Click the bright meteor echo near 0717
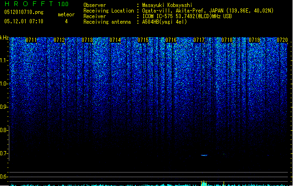Image resolution: width=293 pixels, height=186 pixels. tap(204, 155)
